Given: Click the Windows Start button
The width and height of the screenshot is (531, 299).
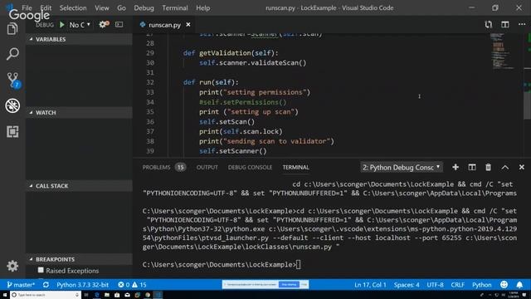Looking at the screenshot, I should click(5, 295).
